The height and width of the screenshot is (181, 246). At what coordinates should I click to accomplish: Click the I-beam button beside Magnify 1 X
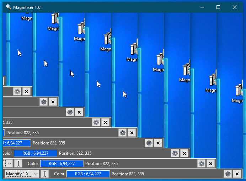pyautogui.click(x=44, y=174)
